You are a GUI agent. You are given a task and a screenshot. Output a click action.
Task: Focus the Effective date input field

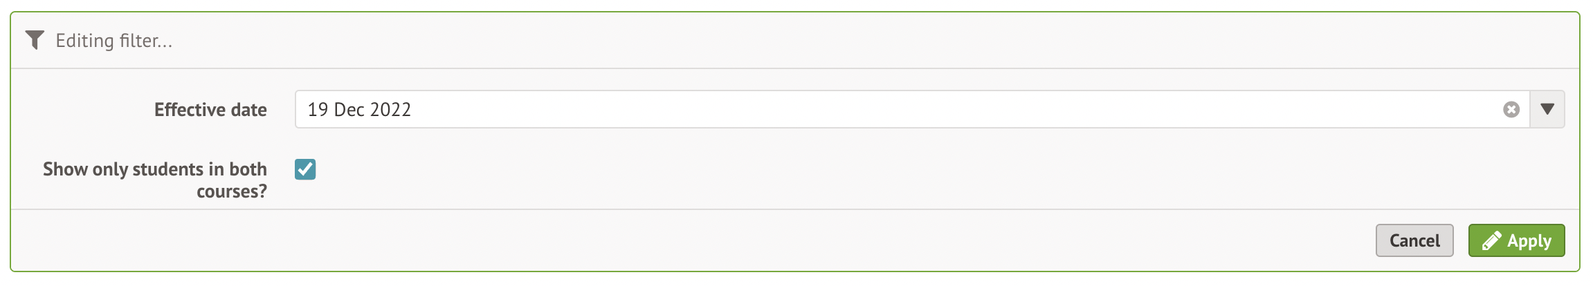[900, 110]
